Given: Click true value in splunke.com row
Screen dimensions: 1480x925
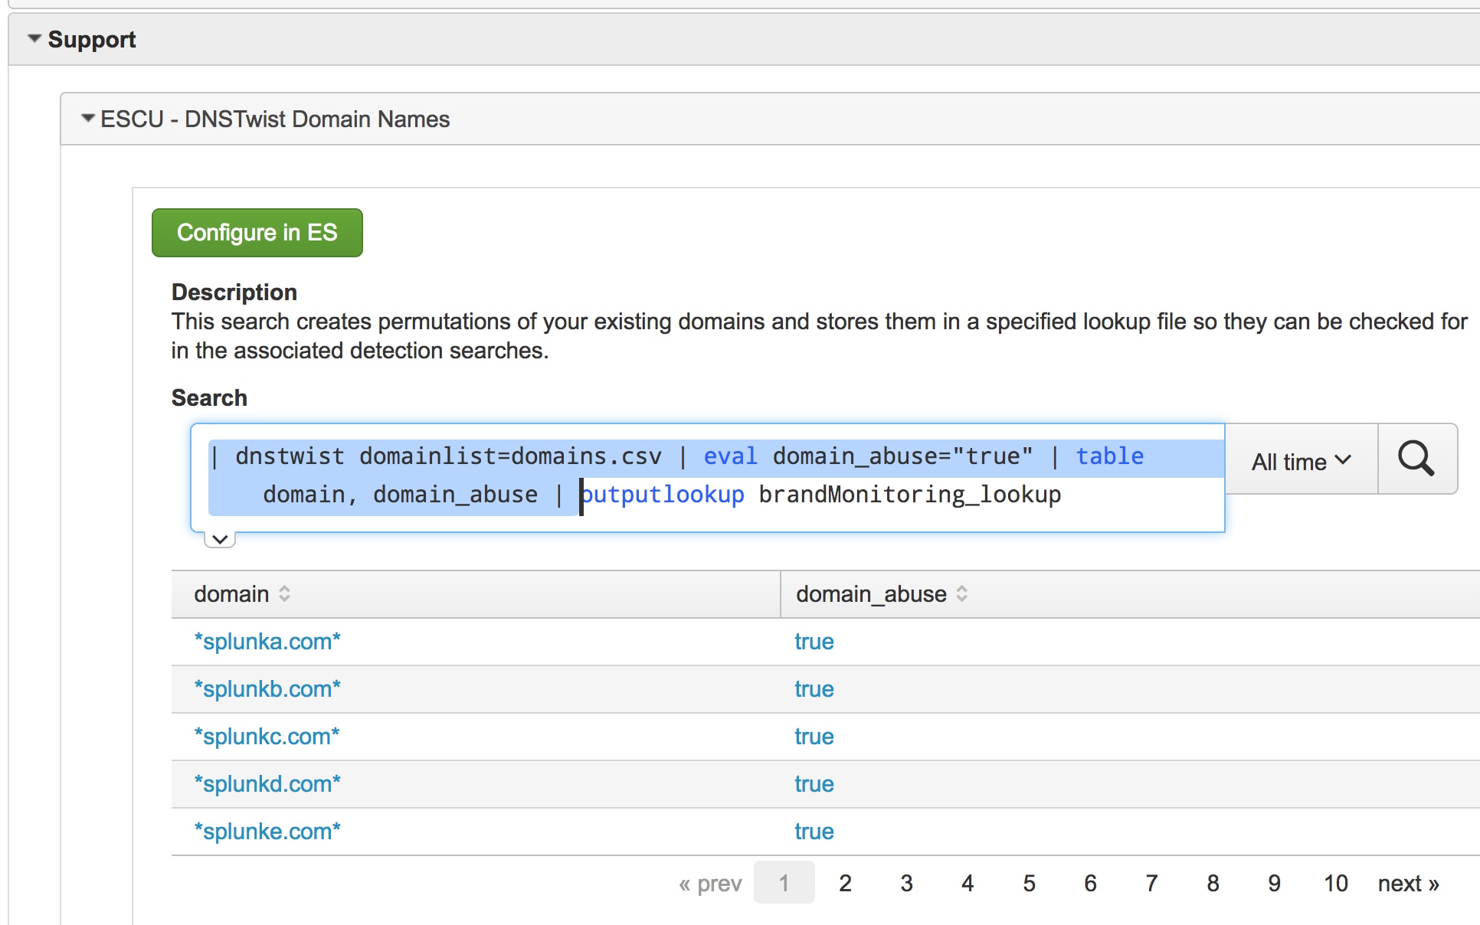Looking at the screenshot, I should click(814, 832).
